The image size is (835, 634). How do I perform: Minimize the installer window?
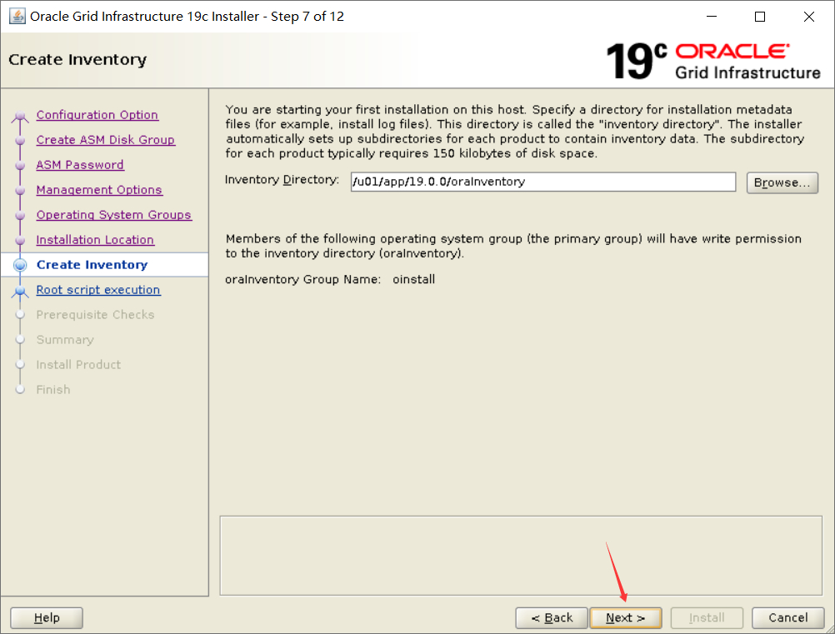tap(712, 17)
